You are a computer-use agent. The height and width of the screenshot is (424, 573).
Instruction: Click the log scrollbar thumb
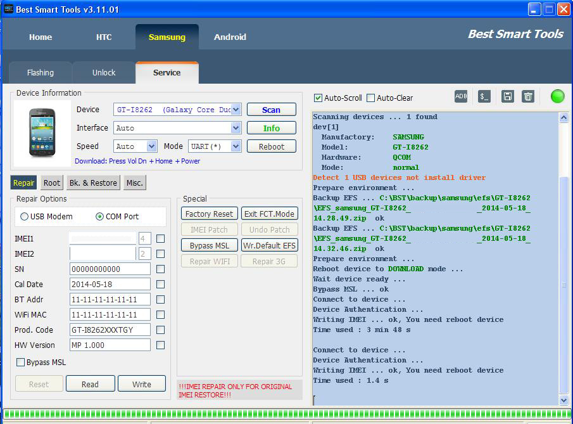point(564,285)
